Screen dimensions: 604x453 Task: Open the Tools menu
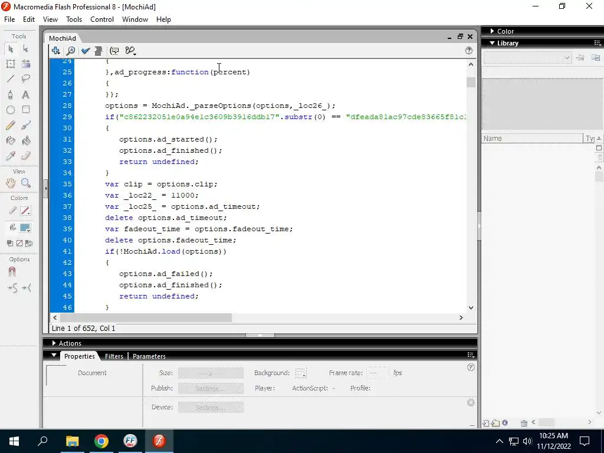[x=74, y=19]
